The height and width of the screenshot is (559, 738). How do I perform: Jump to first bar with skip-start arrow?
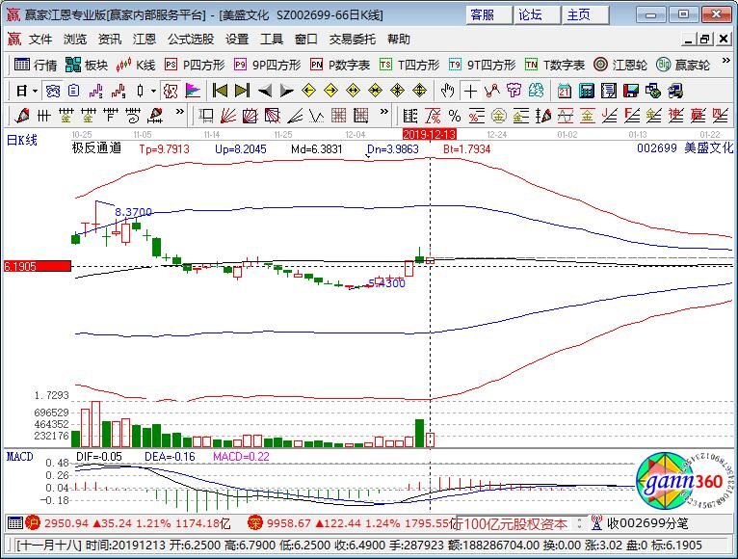click(220, 91)
